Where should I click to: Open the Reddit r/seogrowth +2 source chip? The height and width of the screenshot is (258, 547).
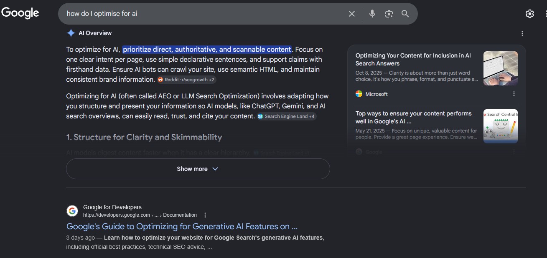click(186, 80)
